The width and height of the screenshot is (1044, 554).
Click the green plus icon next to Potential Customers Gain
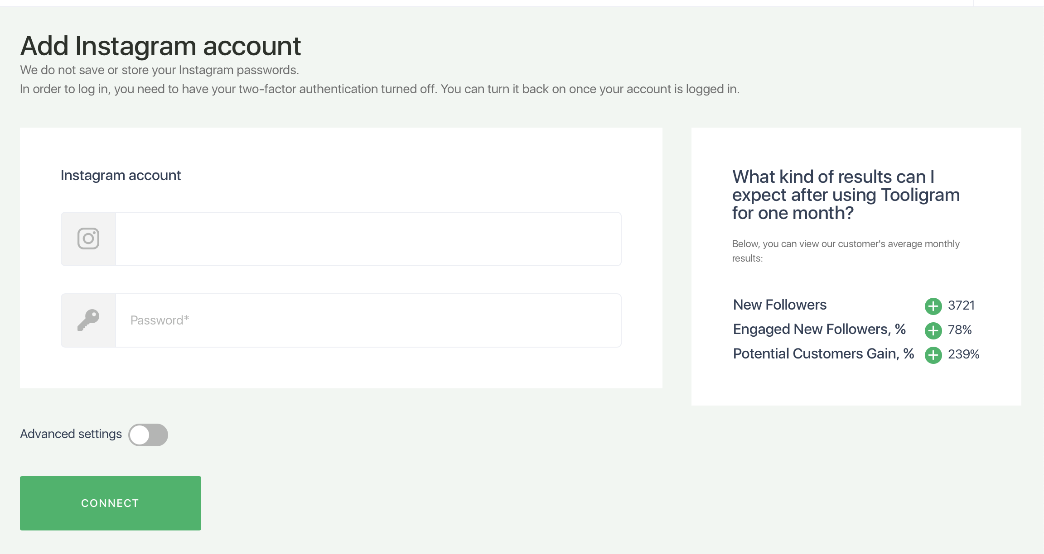tap(933, 355)
